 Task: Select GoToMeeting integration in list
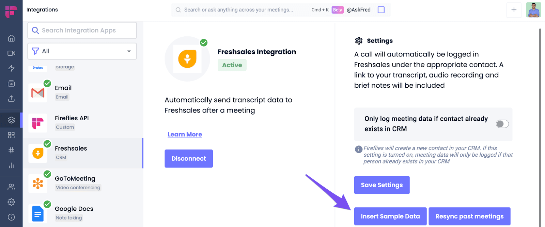[x=83, y=183]
